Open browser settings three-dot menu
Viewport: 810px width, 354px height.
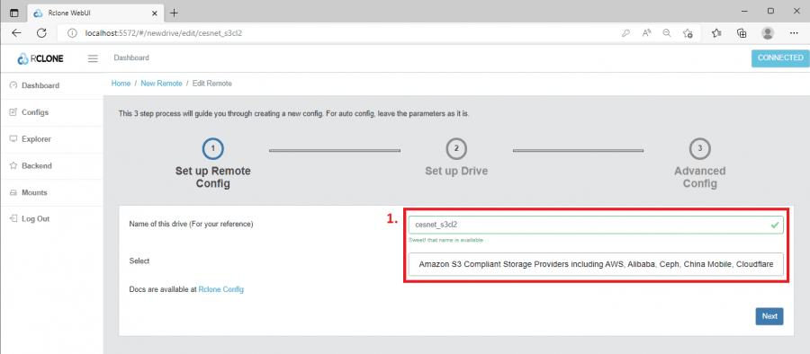coord(795,33)
